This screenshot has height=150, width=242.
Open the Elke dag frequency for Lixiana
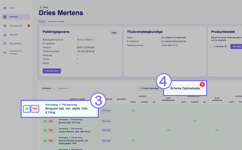[106, 130]
